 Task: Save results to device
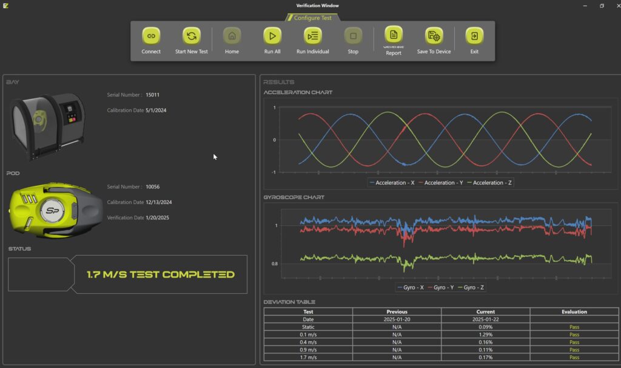434,36
